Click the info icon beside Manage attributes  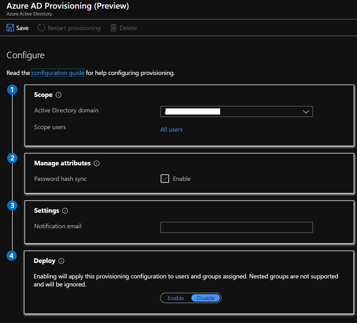[96, 163]
